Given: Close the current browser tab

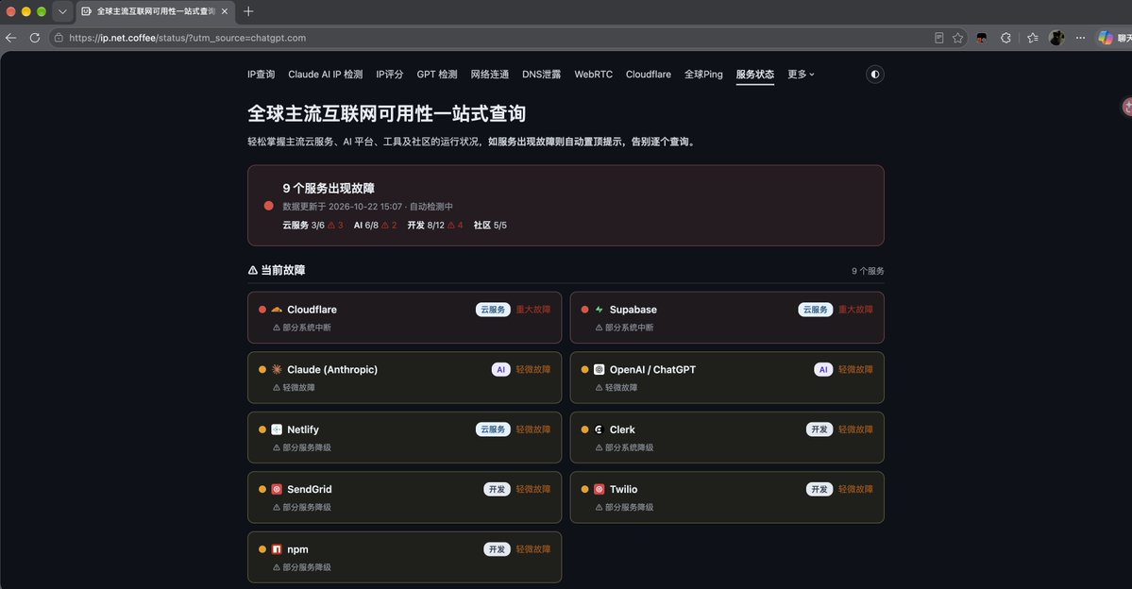Looking at the screenshot, I should 225,11.
